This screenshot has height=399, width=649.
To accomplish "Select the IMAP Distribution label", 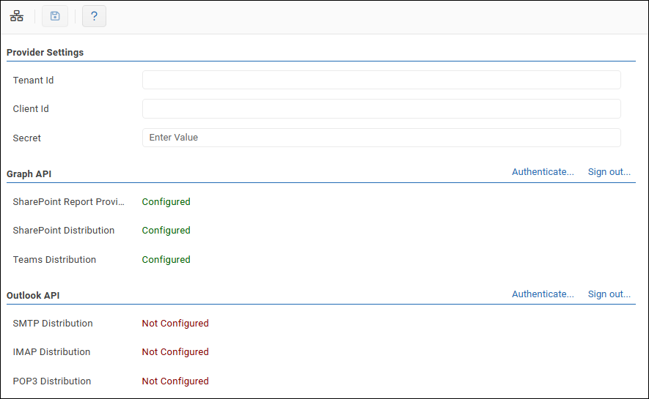I will point(51,352).
